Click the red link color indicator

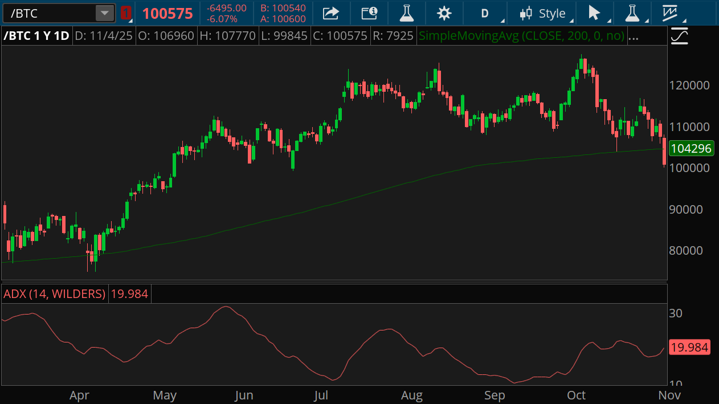126,13
